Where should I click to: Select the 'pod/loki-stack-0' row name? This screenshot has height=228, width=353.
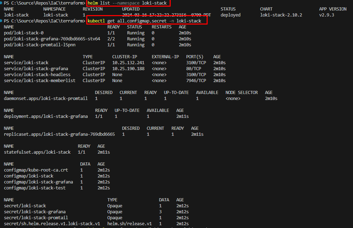[24, 33]
